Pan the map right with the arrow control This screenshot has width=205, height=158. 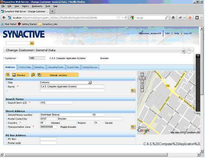tap(144, 78)
